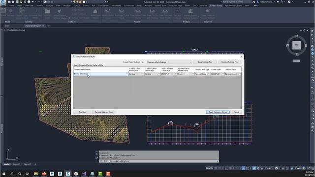Click Remove Selected Rows button
The height and width of the screenshot is (177, 315).
[x=104, y=112]
